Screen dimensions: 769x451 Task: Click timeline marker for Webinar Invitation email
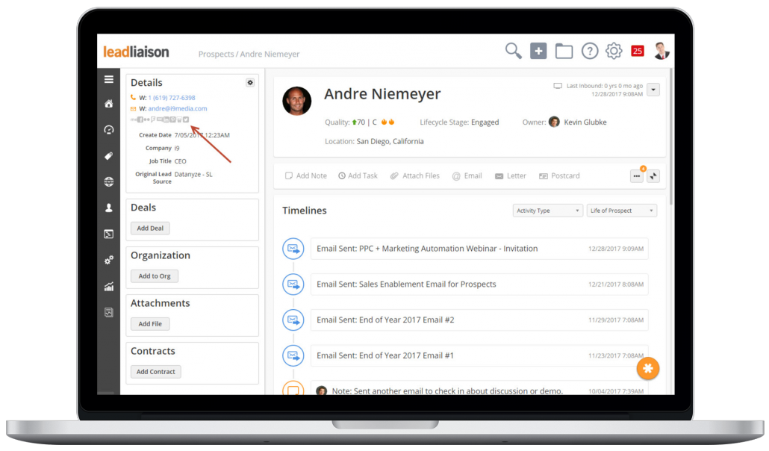click(x=293, y=249)
